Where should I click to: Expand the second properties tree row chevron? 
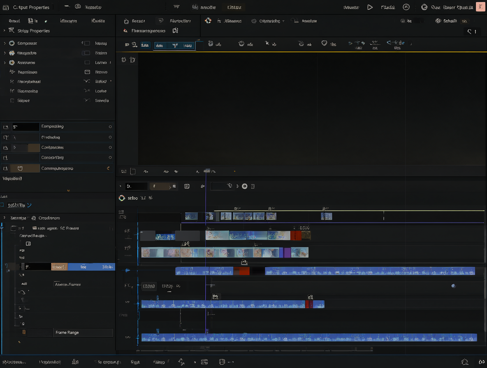[x=5, y=53]
